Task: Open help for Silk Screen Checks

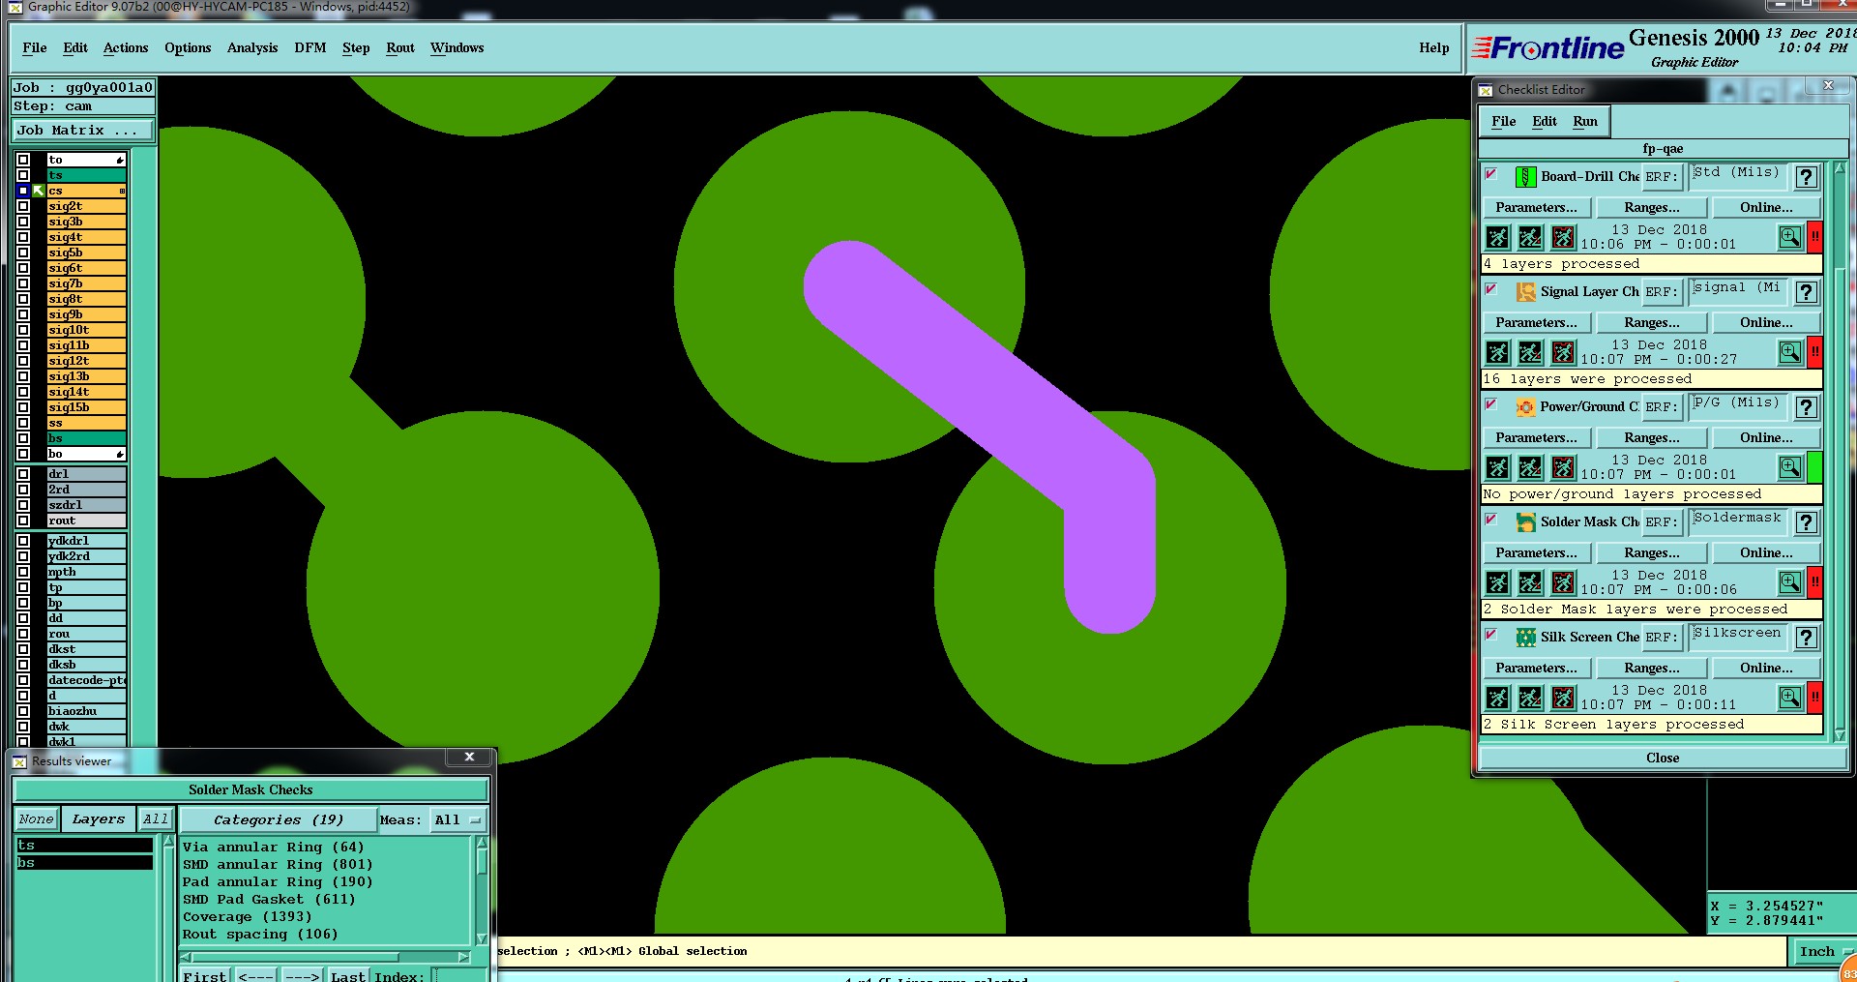Action: (x=1806, y=638)
